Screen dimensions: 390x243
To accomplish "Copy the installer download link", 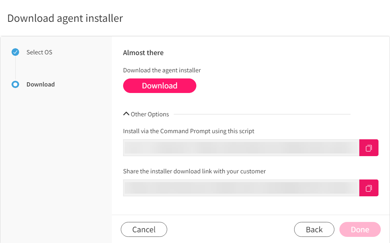I will [x=369, y=188].
